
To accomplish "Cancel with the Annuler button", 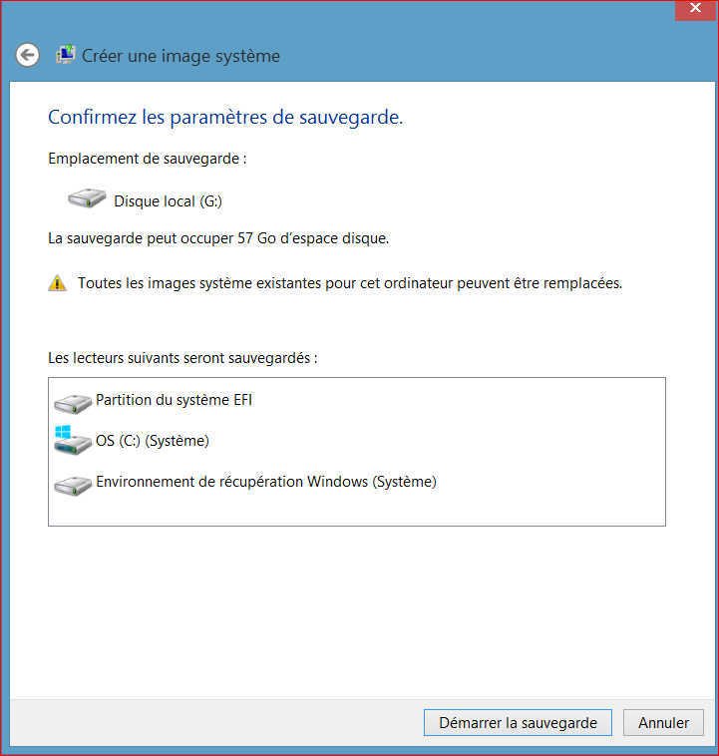I will [x=663, y=723].
